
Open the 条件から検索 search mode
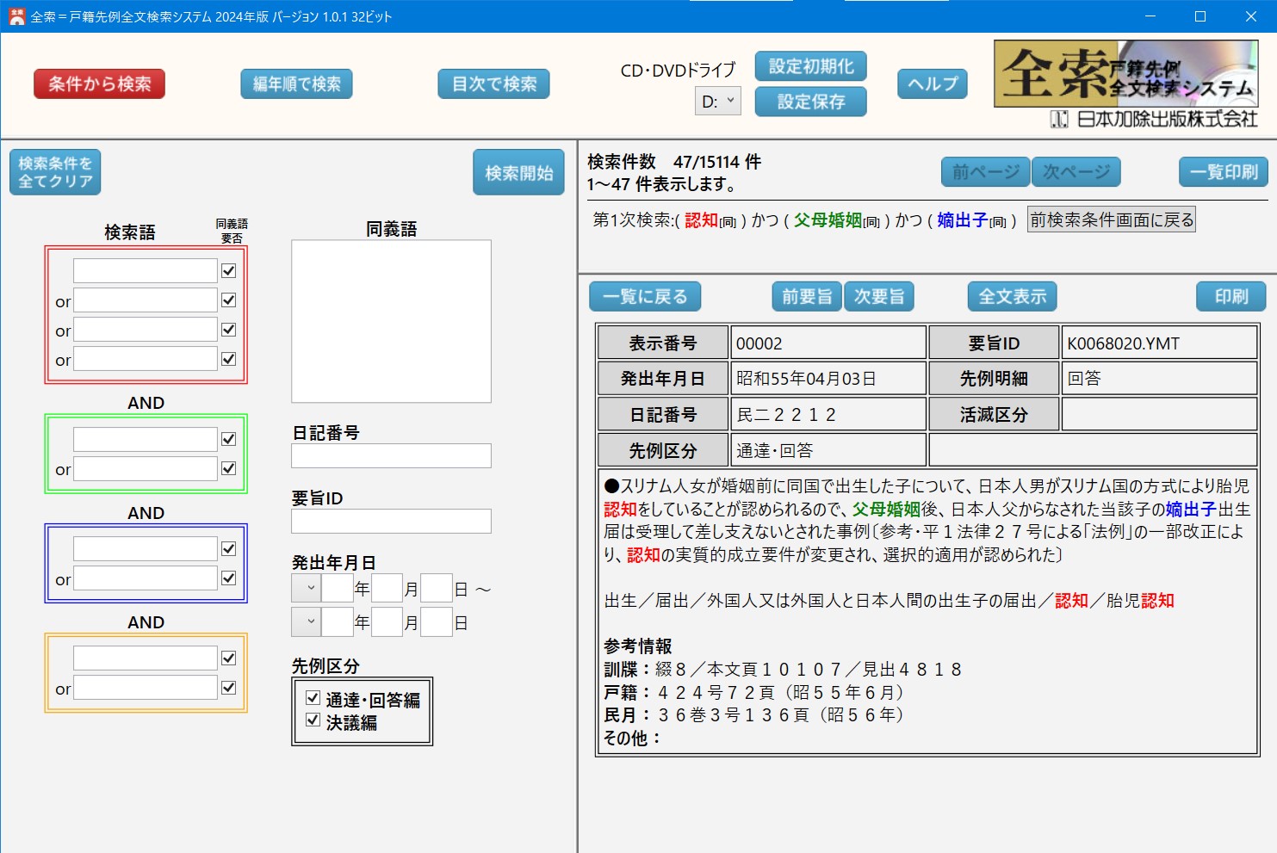click(99, 84)
